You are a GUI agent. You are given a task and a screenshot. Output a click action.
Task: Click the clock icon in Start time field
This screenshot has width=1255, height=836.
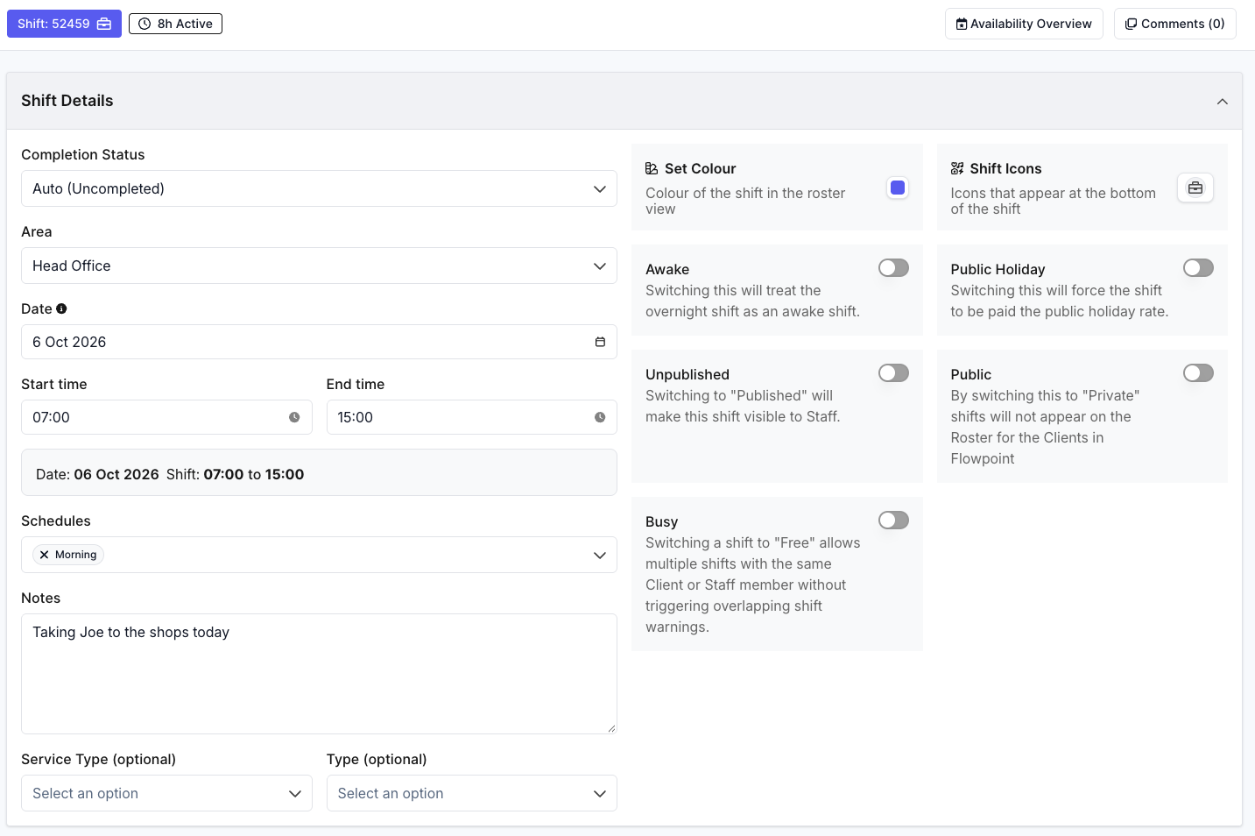click(x=294, y=417)
